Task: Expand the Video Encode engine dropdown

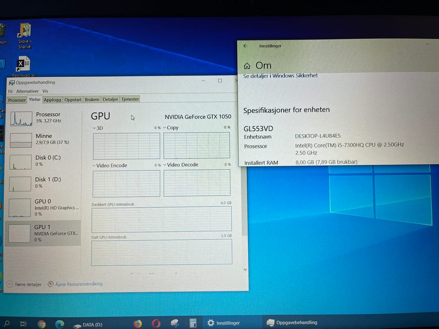Action: [94, 165]
